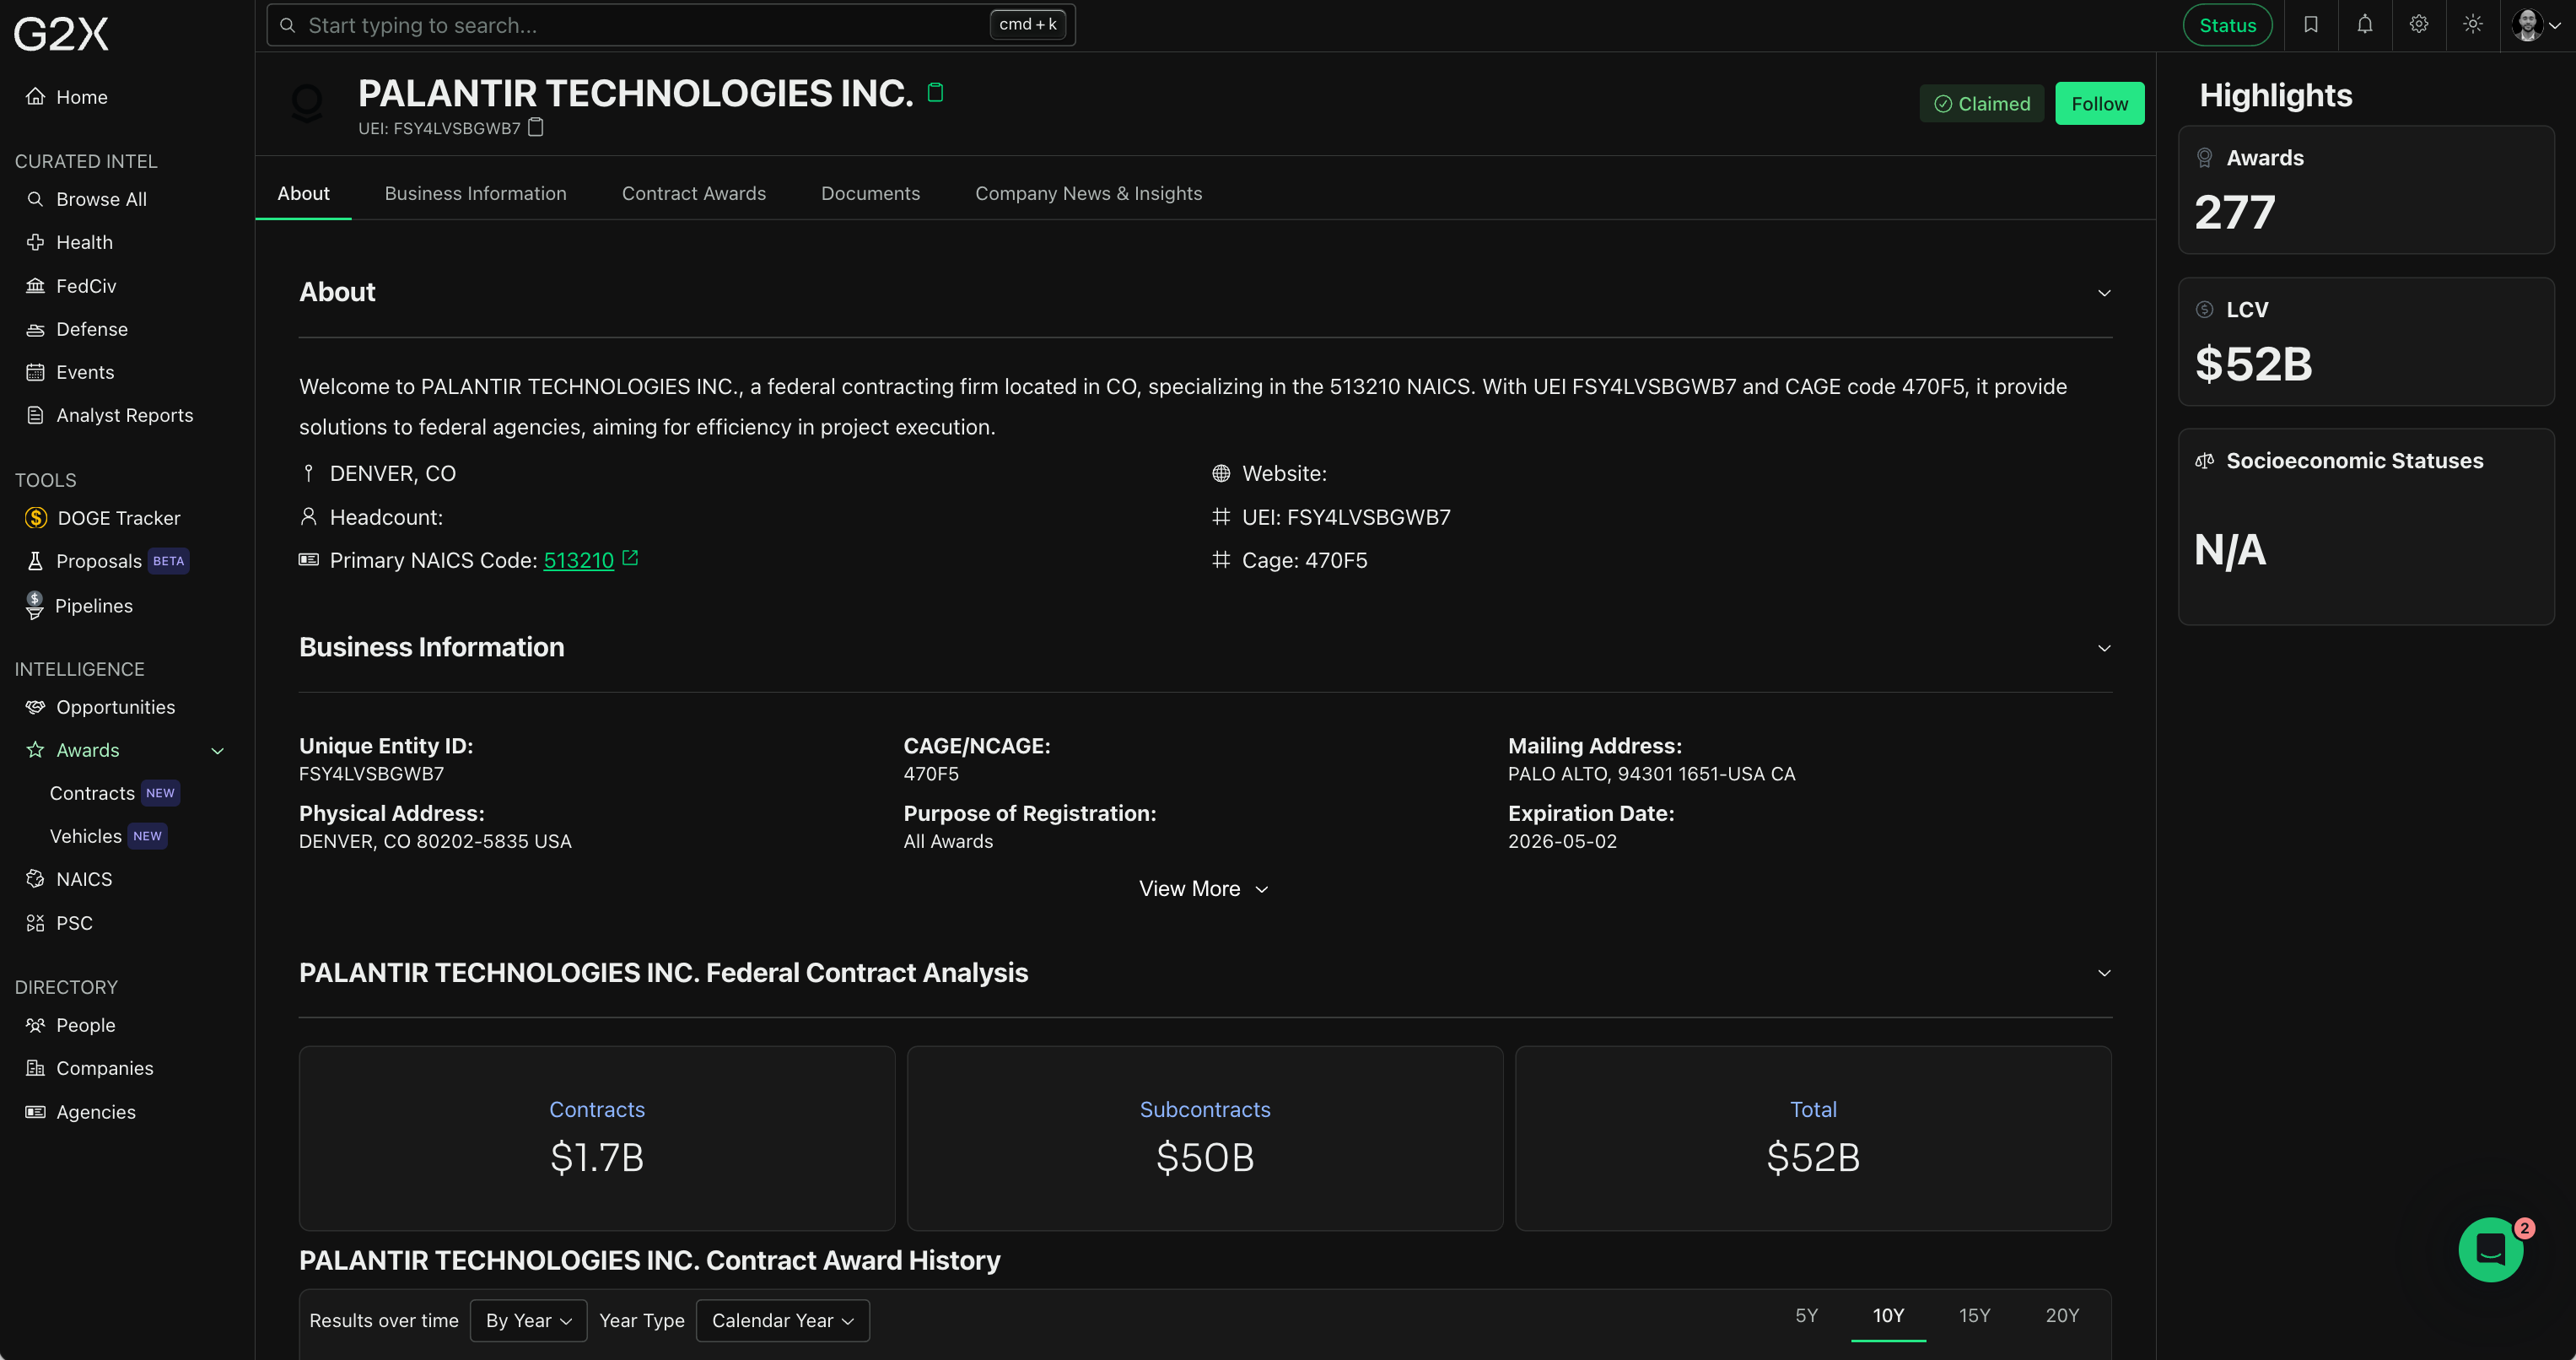Select the 20Y time range
Viewport: 2576px width, 1360px height.
2062,1315
